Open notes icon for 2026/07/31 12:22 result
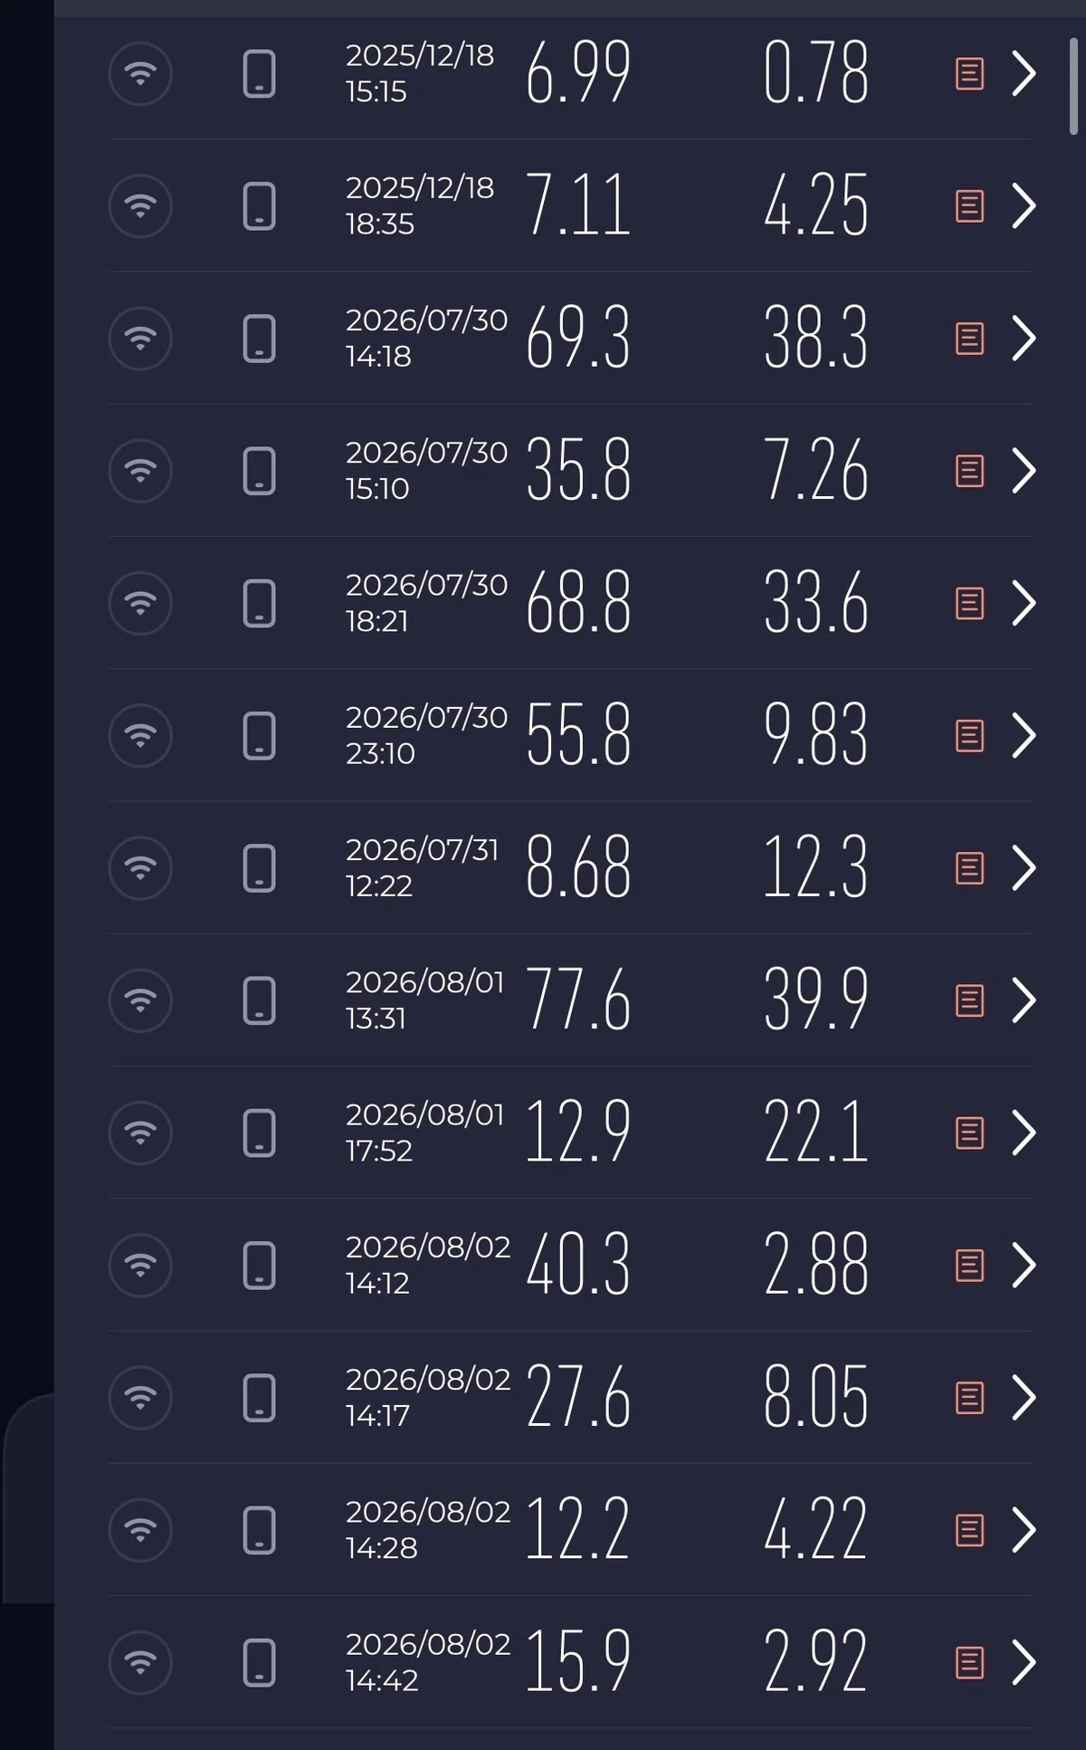1086x1750 pixels. [969, 868]
